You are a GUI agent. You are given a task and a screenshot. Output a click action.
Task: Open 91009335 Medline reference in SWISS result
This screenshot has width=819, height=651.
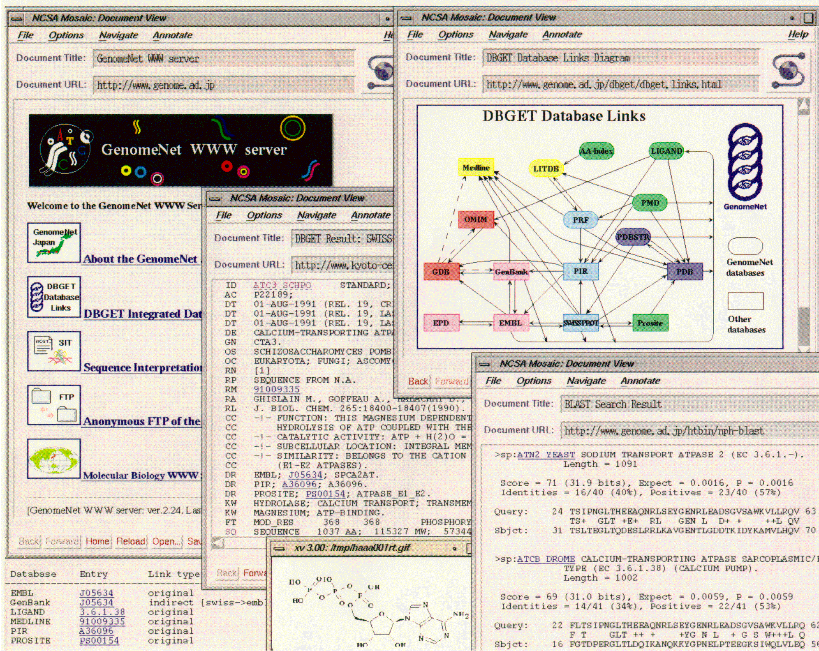pyautogui.click(x=276, y=389)
